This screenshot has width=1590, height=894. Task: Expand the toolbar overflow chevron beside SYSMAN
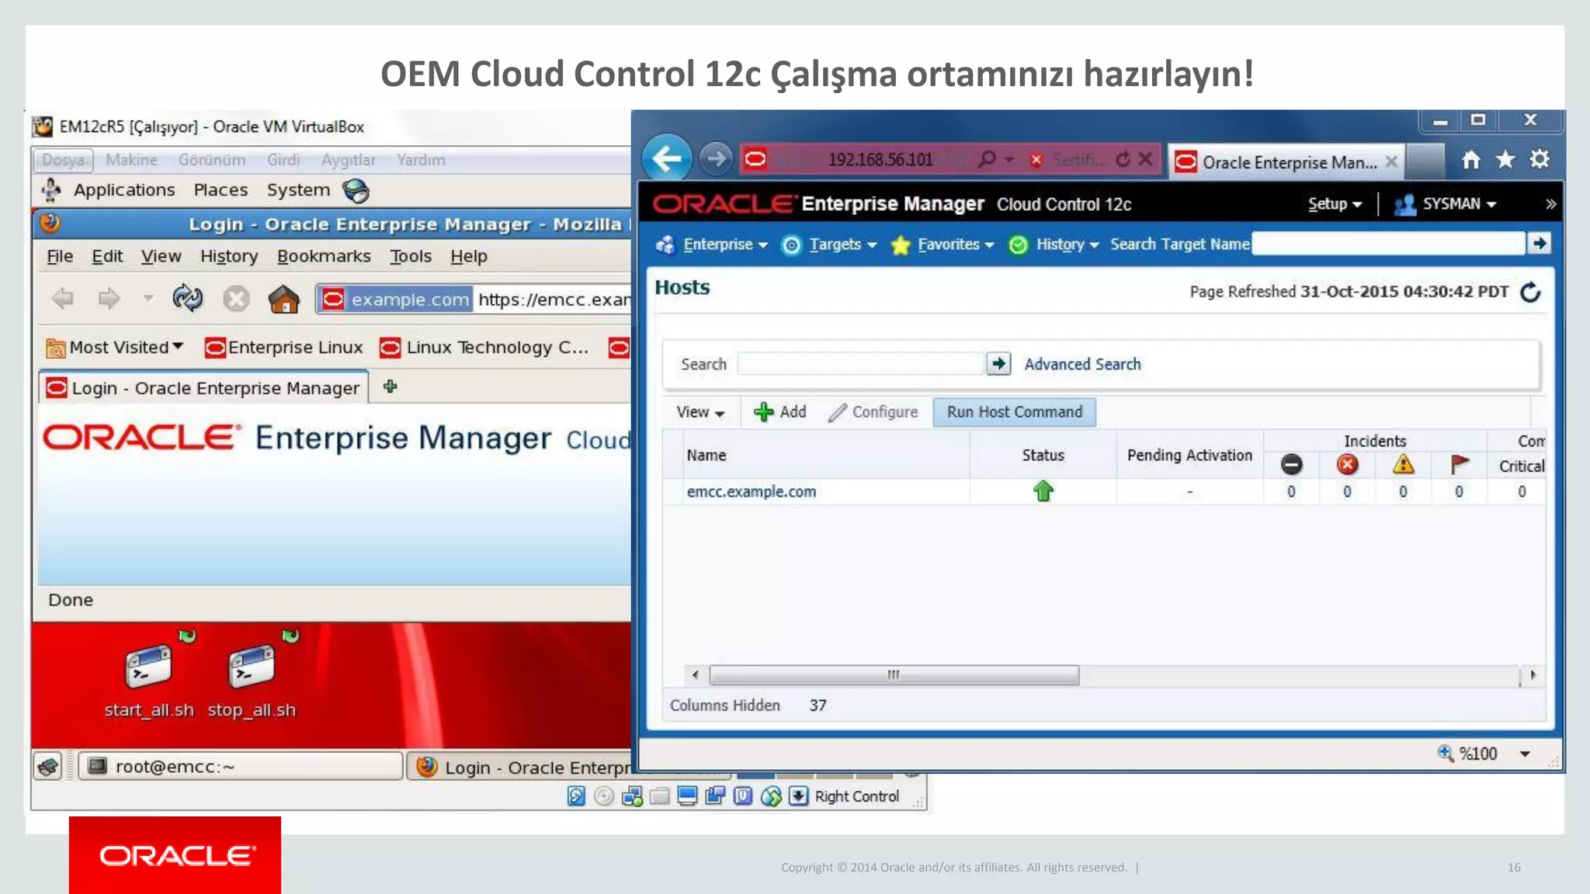click(1550, 204)
